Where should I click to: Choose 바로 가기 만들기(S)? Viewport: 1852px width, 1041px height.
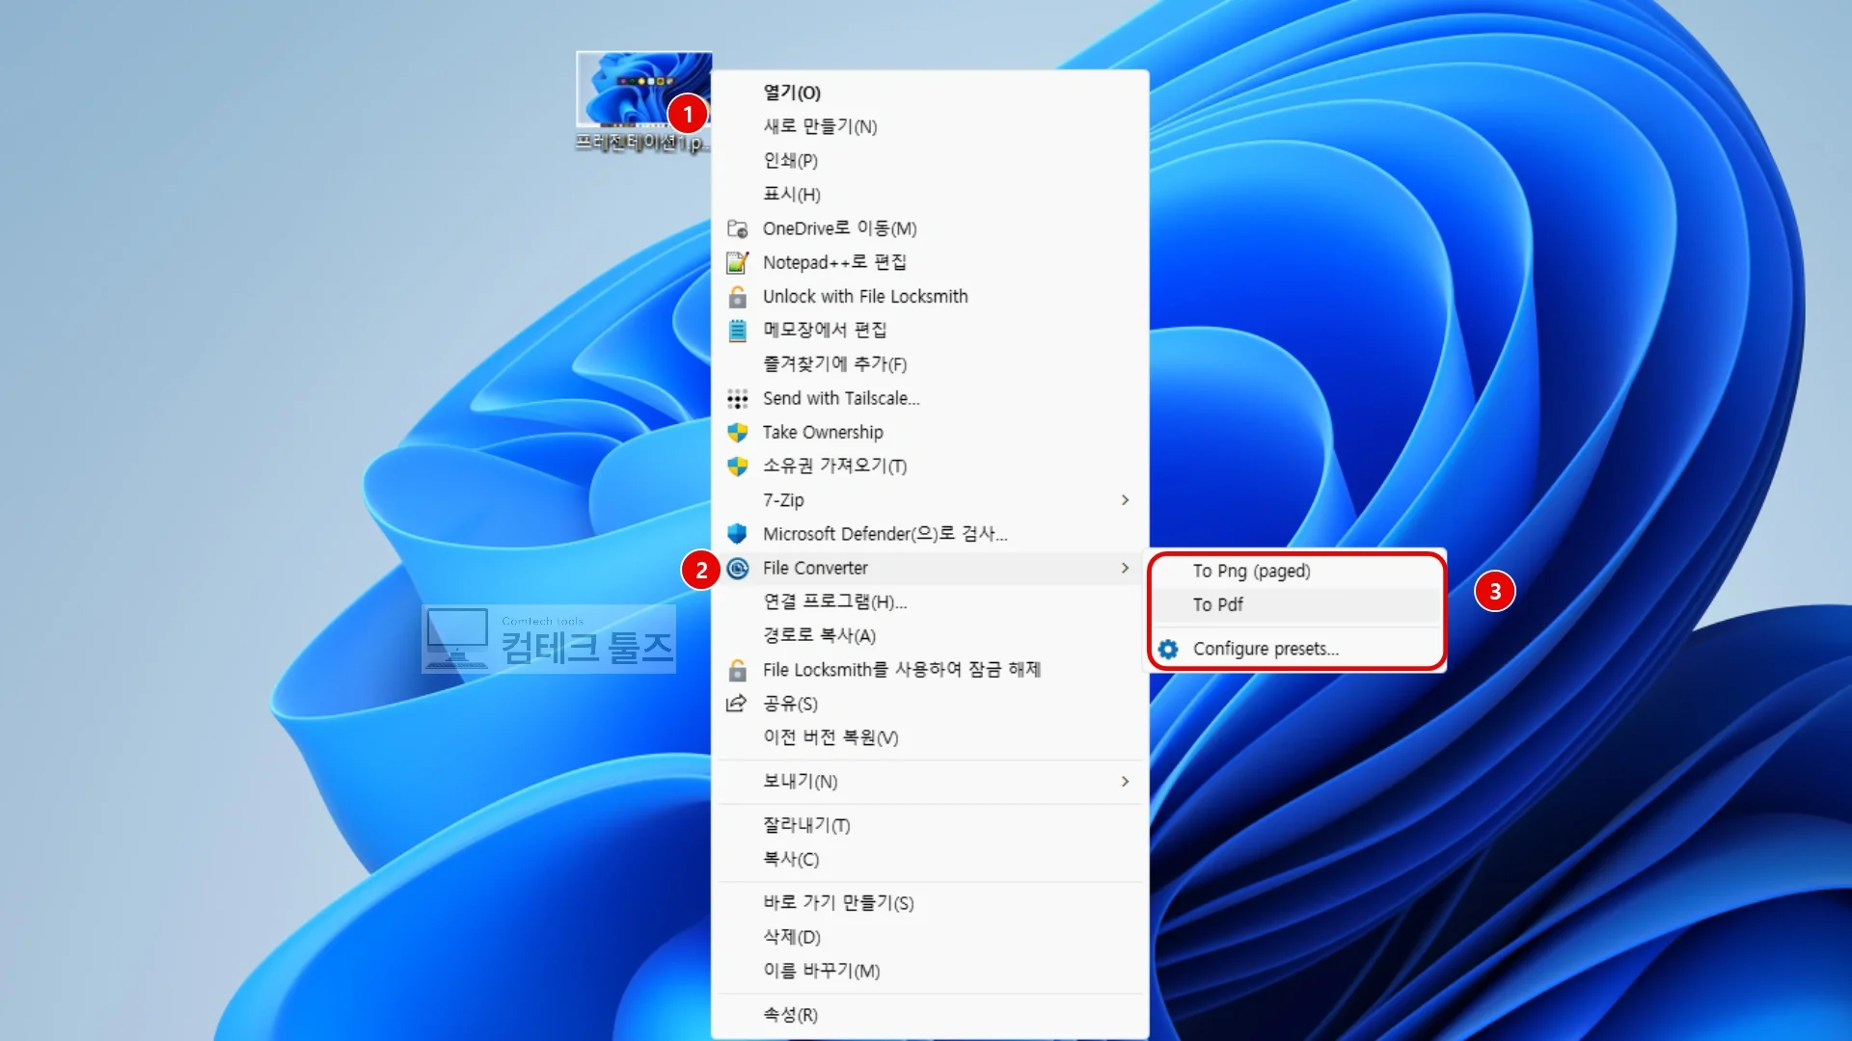coord(930,903)
